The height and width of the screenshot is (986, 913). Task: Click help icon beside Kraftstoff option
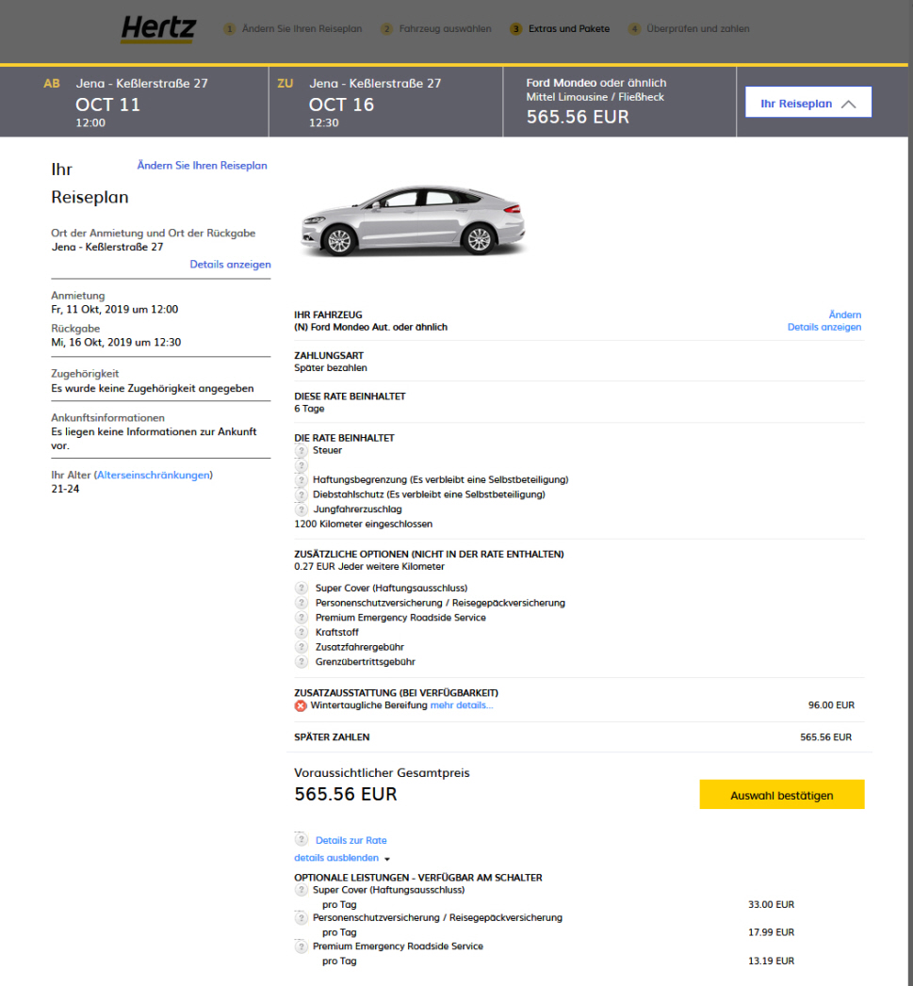[302, 633]
